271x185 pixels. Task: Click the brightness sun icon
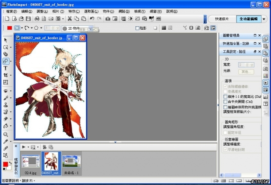[130, 19]
